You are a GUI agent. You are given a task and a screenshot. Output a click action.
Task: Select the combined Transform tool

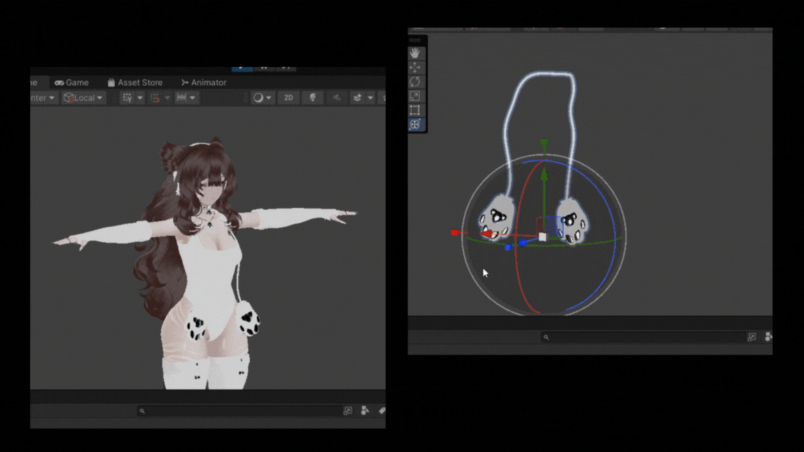[415, 124]
